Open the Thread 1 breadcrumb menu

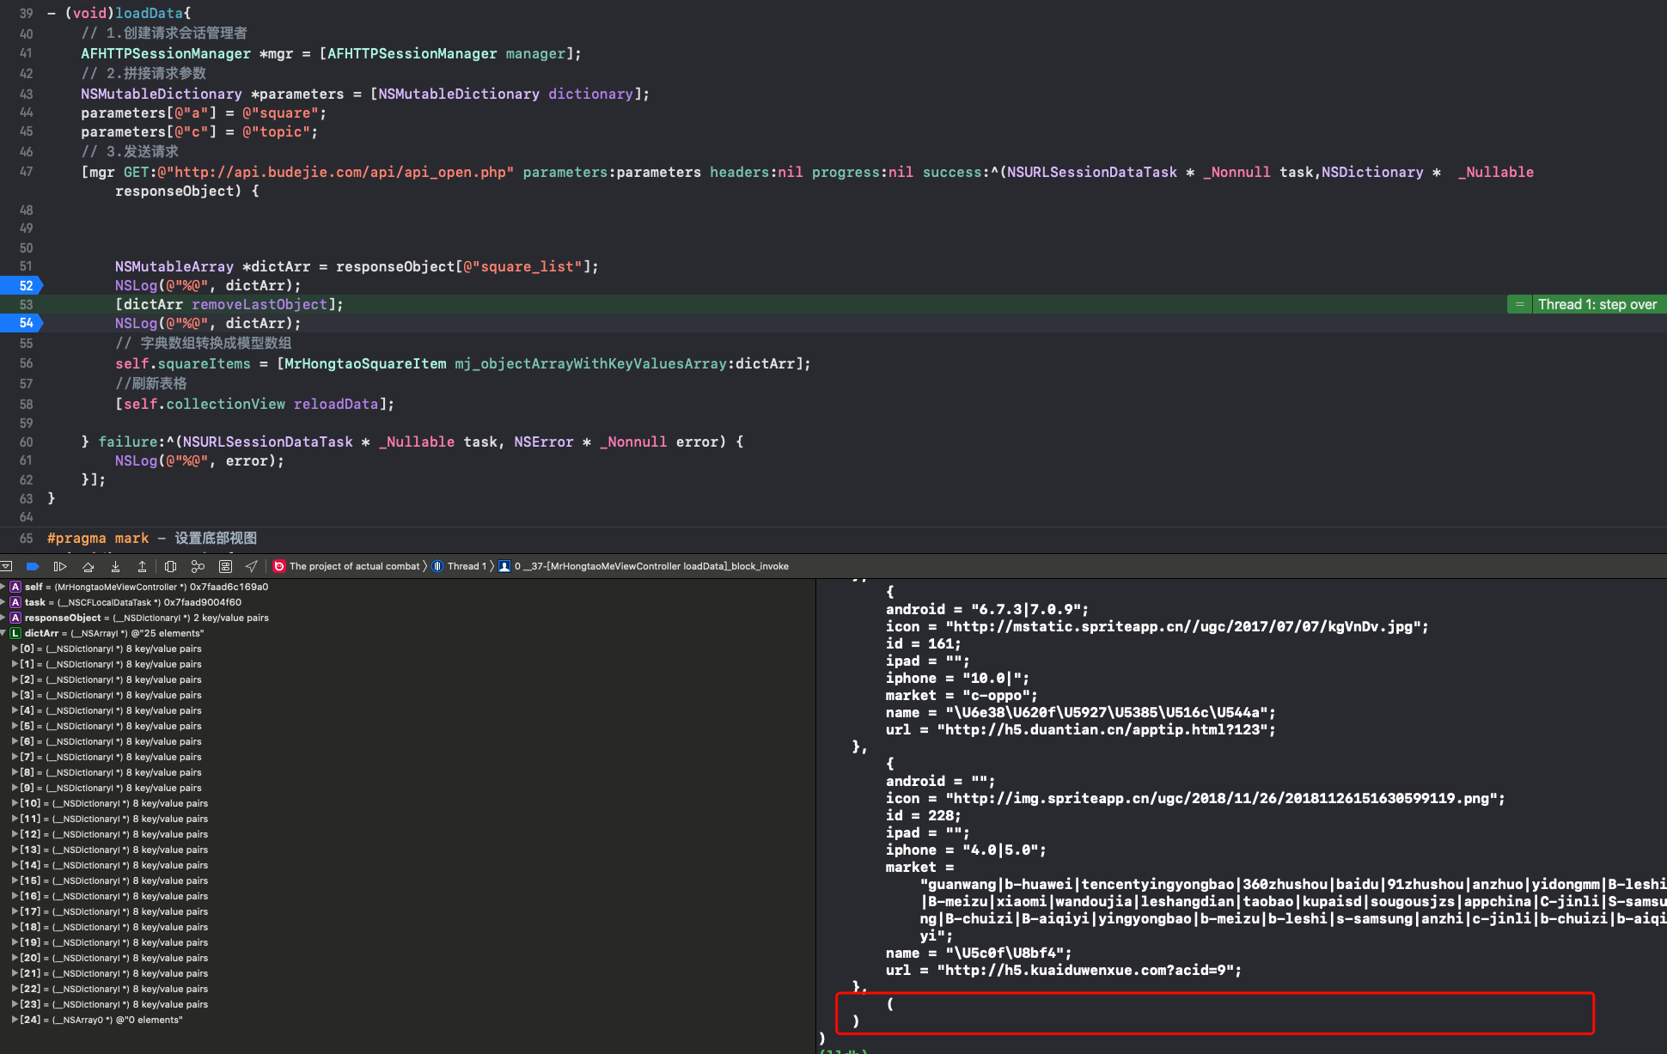coord(467,566)
